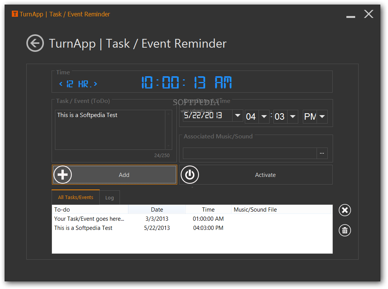Select 'Your Task/Event goes here...' row
Image resolution: width=388 pixels, height=289 pixels.
[x=192, y=219]
